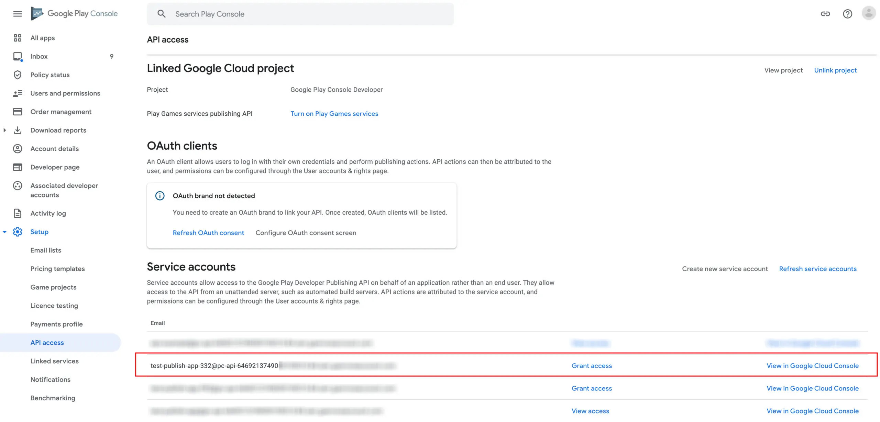Grant access for test-publish-app-332 account
This screenshot has width=880, height=422.
point(592,366)
